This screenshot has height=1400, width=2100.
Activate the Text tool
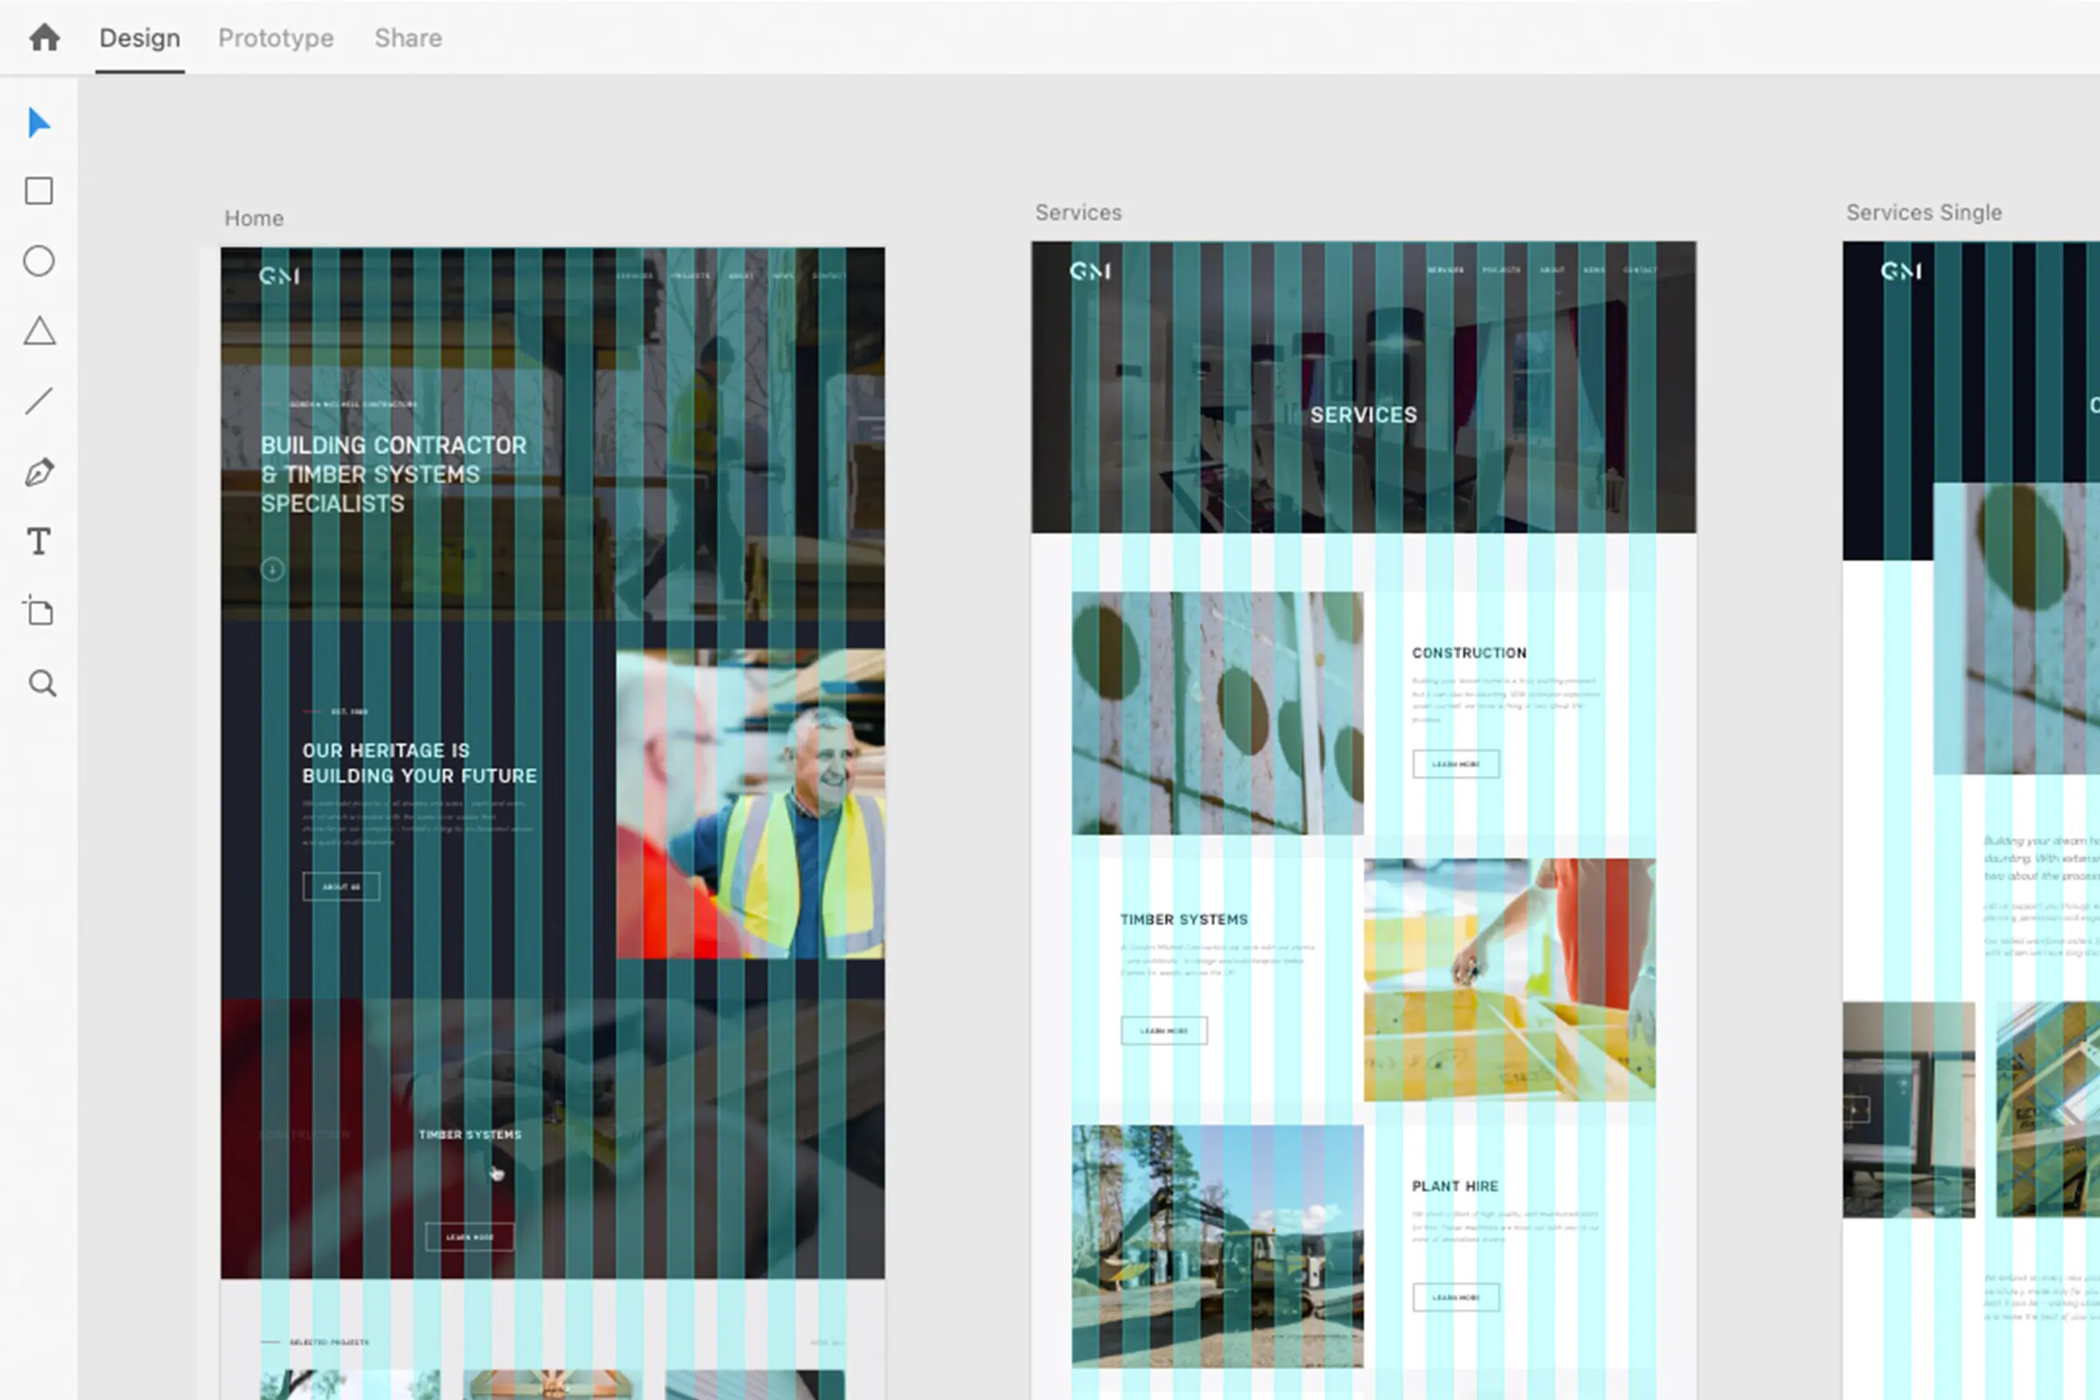click(x=39, y=542)
